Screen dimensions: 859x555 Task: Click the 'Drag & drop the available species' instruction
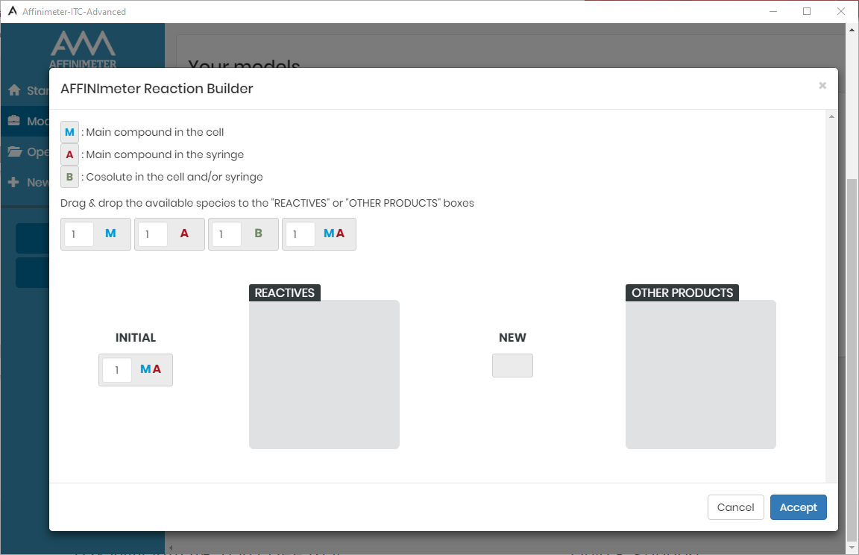(268, 203)
